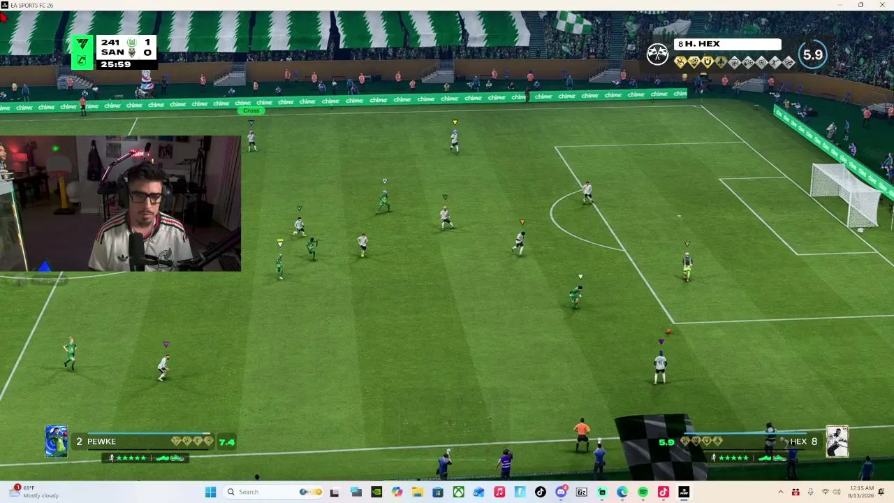894x503 pixels.
Task: Open the notification bell icon
Action: [881, 492]
